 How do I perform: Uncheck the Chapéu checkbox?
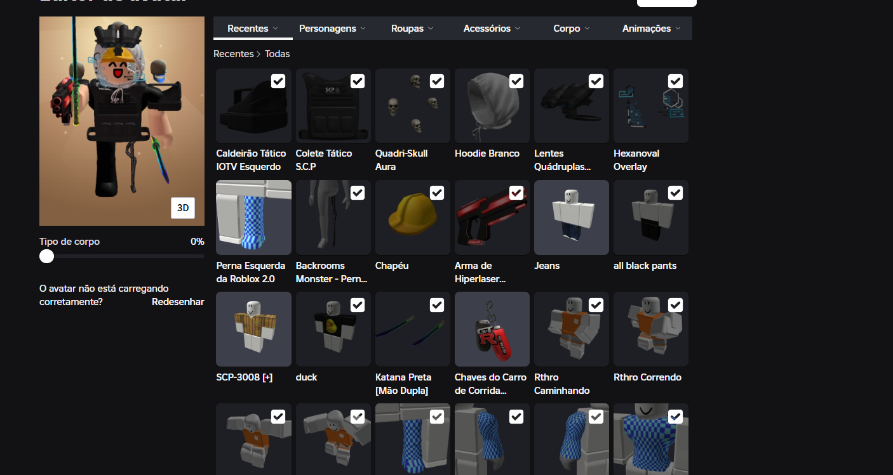(437, 193)
